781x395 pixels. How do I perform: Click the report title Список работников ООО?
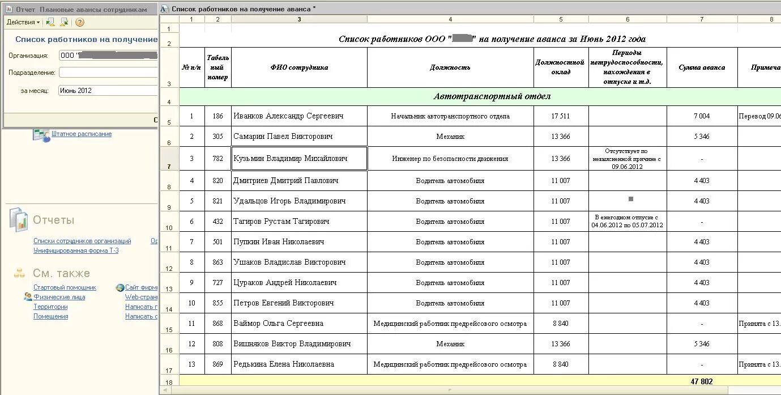coord(492,39)
